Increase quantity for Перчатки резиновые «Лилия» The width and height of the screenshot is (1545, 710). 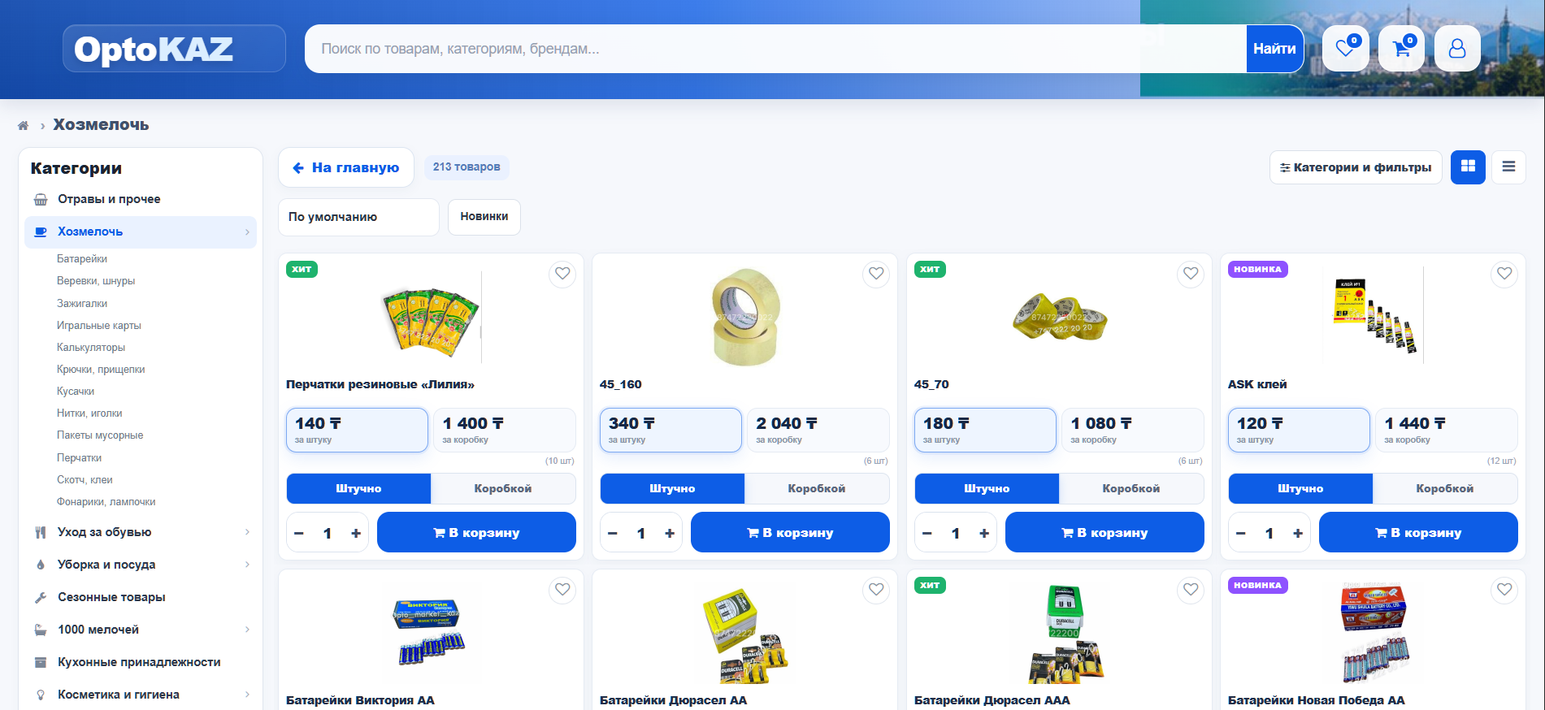click(x=356, y=533)
